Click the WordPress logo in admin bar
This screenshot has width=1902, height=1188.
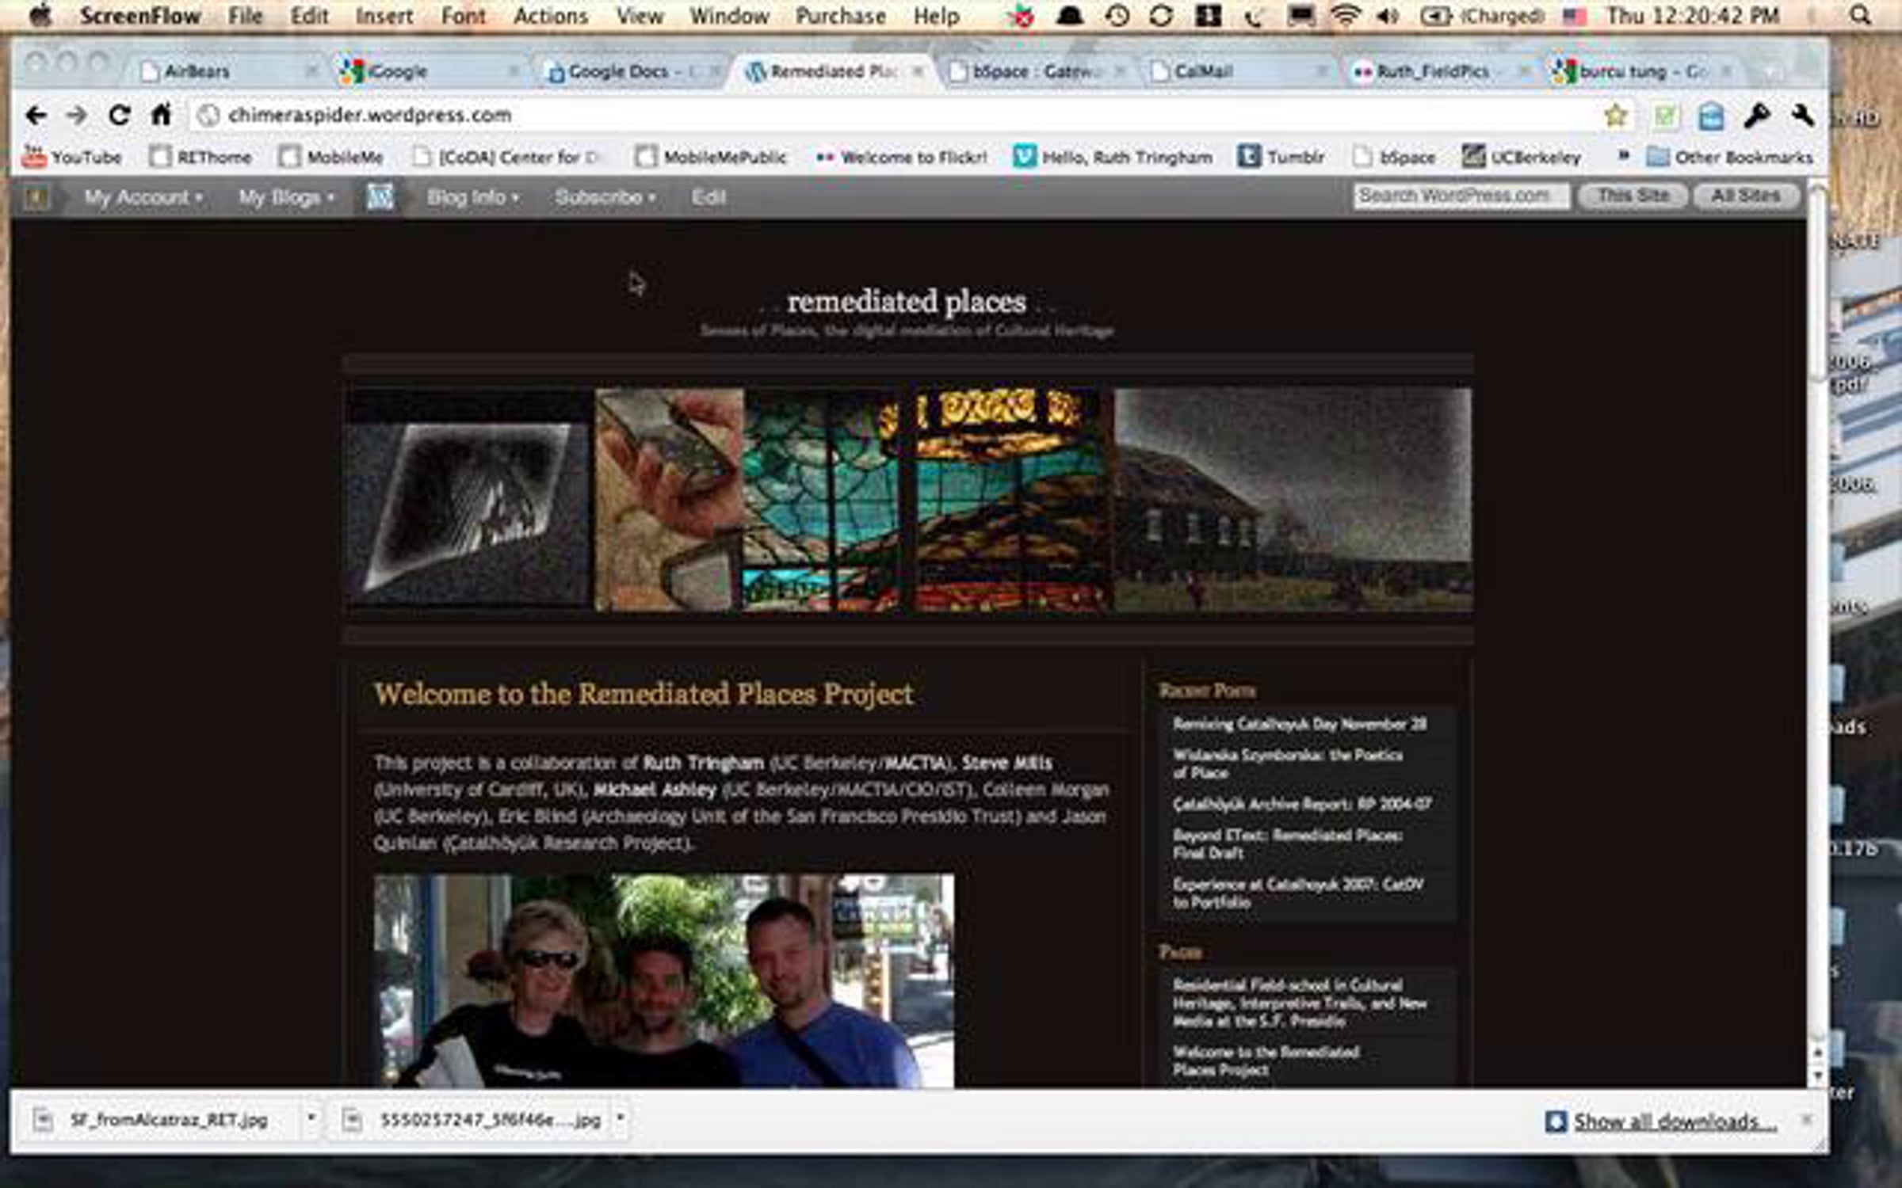pyautogui.click(x=380, y=197)
